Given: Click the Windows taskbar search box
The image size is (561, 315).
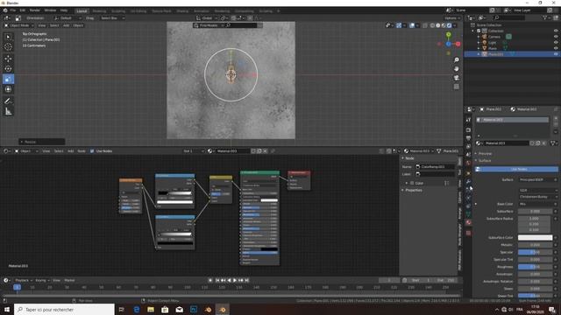Looking at the screenshot, I should (x=65, y=310).
